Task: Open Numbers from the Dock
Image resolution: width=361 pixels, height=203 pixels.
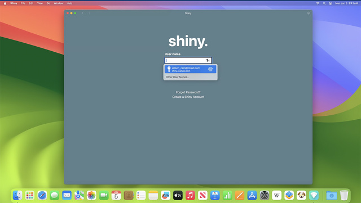Action: (227, 196)
